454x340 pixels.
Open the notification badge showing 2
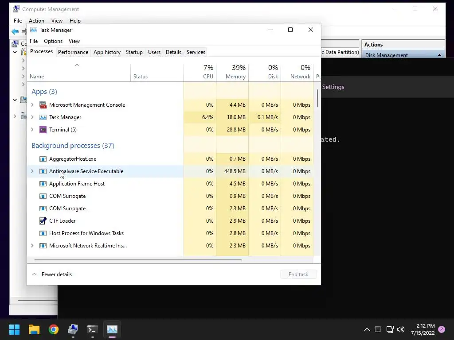click(442, 329)
